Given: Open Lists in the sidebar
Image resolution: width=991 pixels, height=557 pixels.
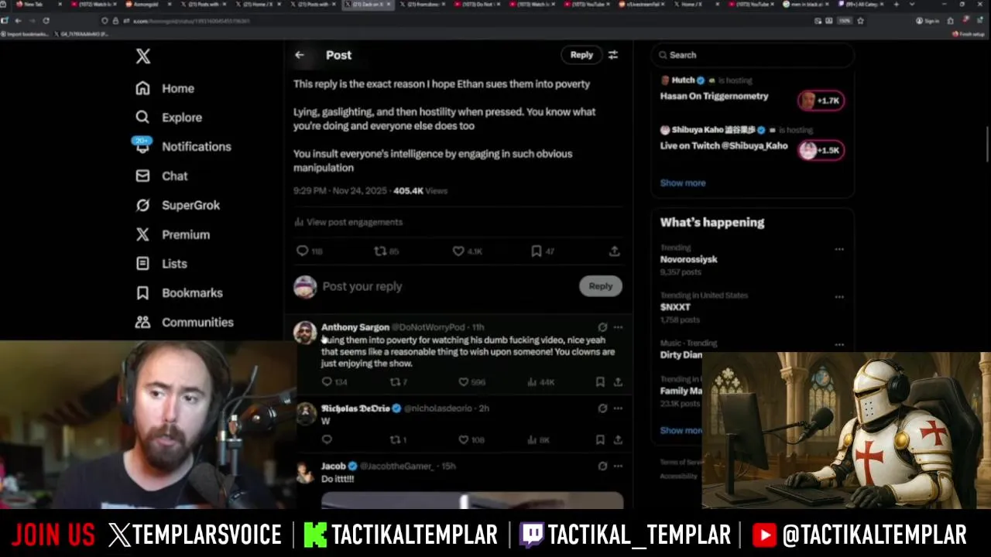Looking at the screenshot, I should 162,264.
